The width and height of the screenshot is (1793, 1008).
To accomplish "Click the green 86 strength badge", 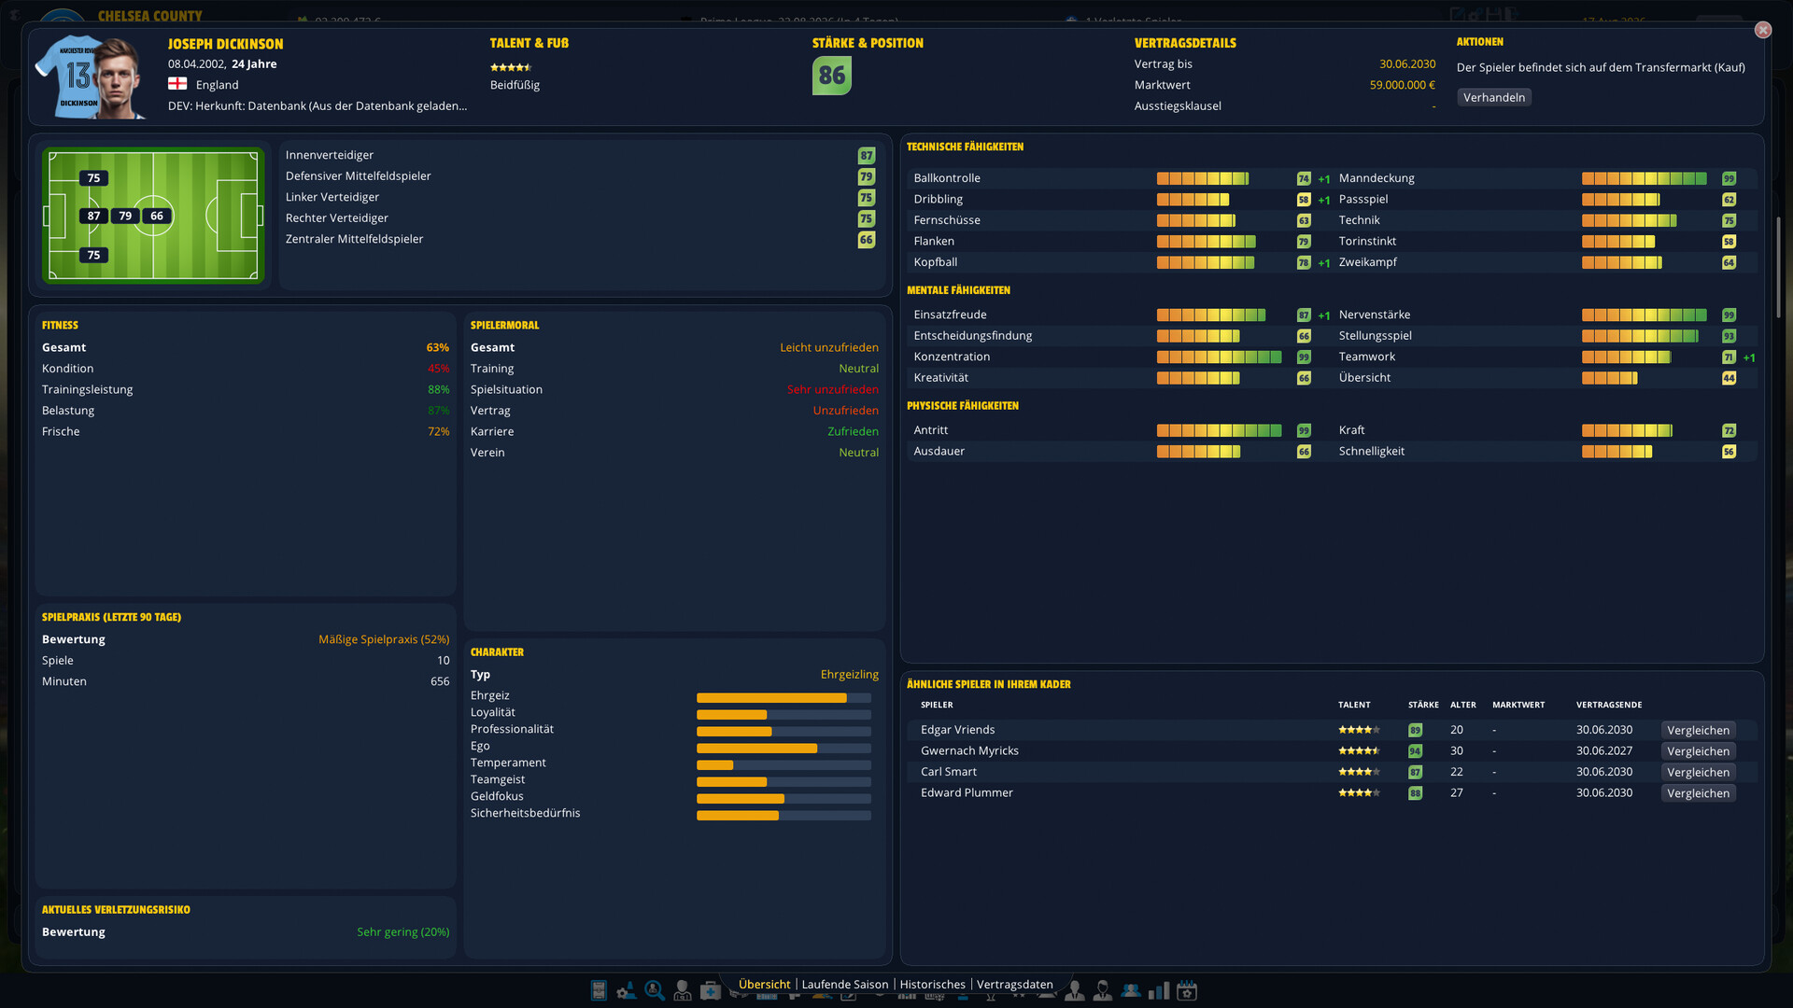I will pos(832,76).
